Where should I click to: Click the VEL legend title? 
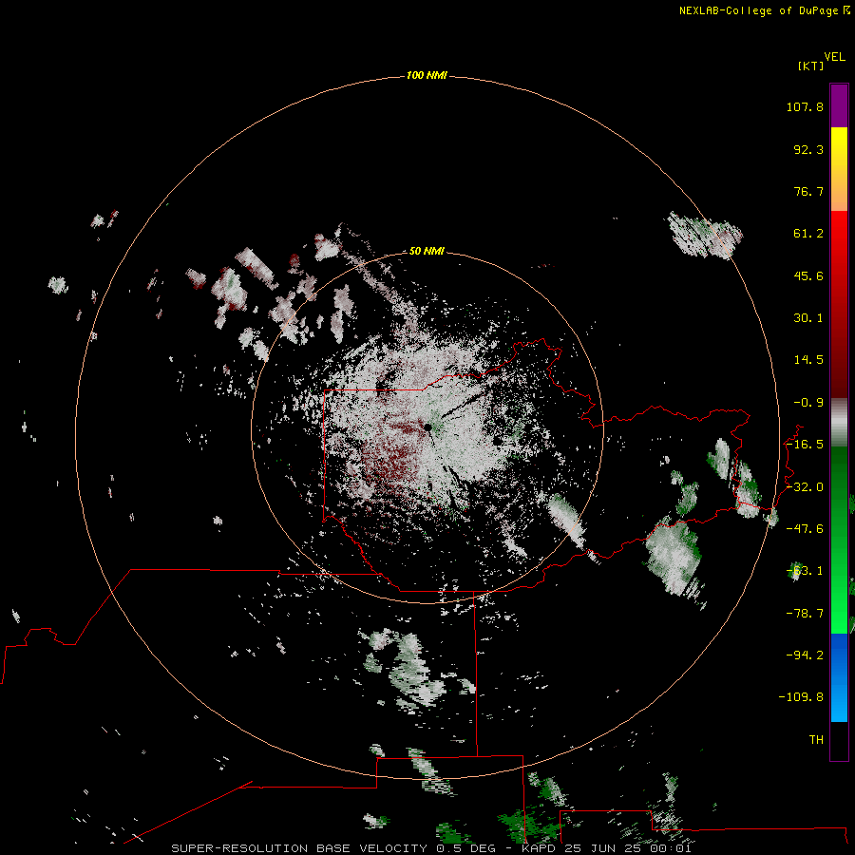tap(835, 57)
